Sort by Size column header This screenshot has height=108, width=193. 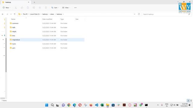[77, 19]
